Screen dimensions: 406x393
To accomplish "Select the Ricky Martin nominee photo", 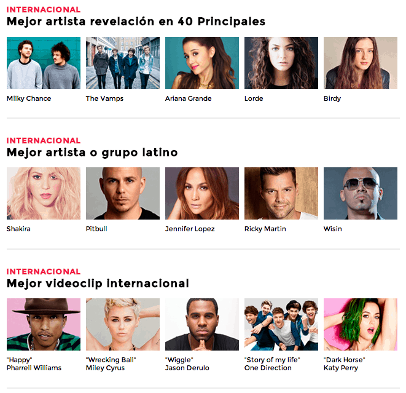I will [281, 193].
